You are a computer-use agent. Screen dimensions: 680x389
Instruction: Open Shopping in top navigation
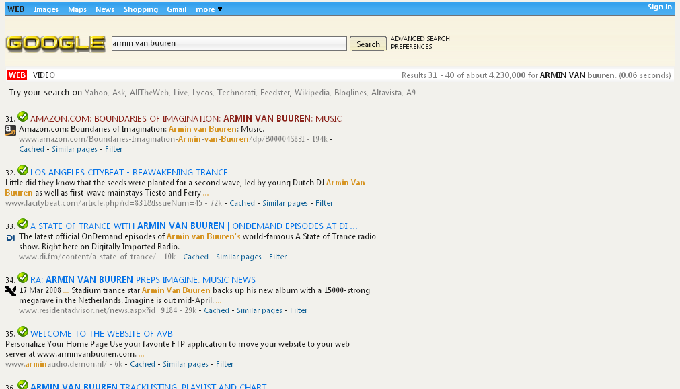point(141,9)
